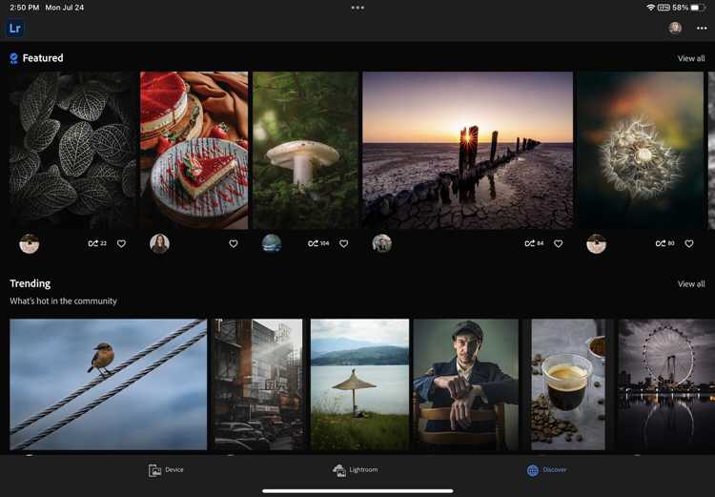View all Featured photos
The width and height of the screenshot is (715, 497).
tap(691, 58)
